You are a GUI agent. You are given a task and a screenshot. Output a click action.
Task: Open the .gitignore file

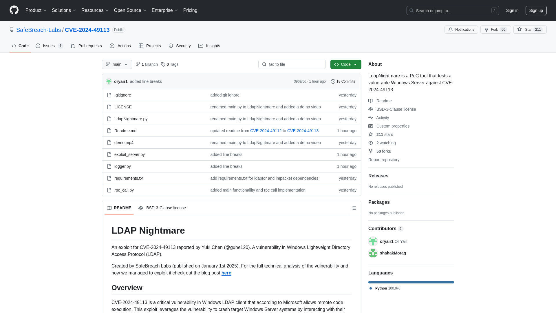click(122, 95)
